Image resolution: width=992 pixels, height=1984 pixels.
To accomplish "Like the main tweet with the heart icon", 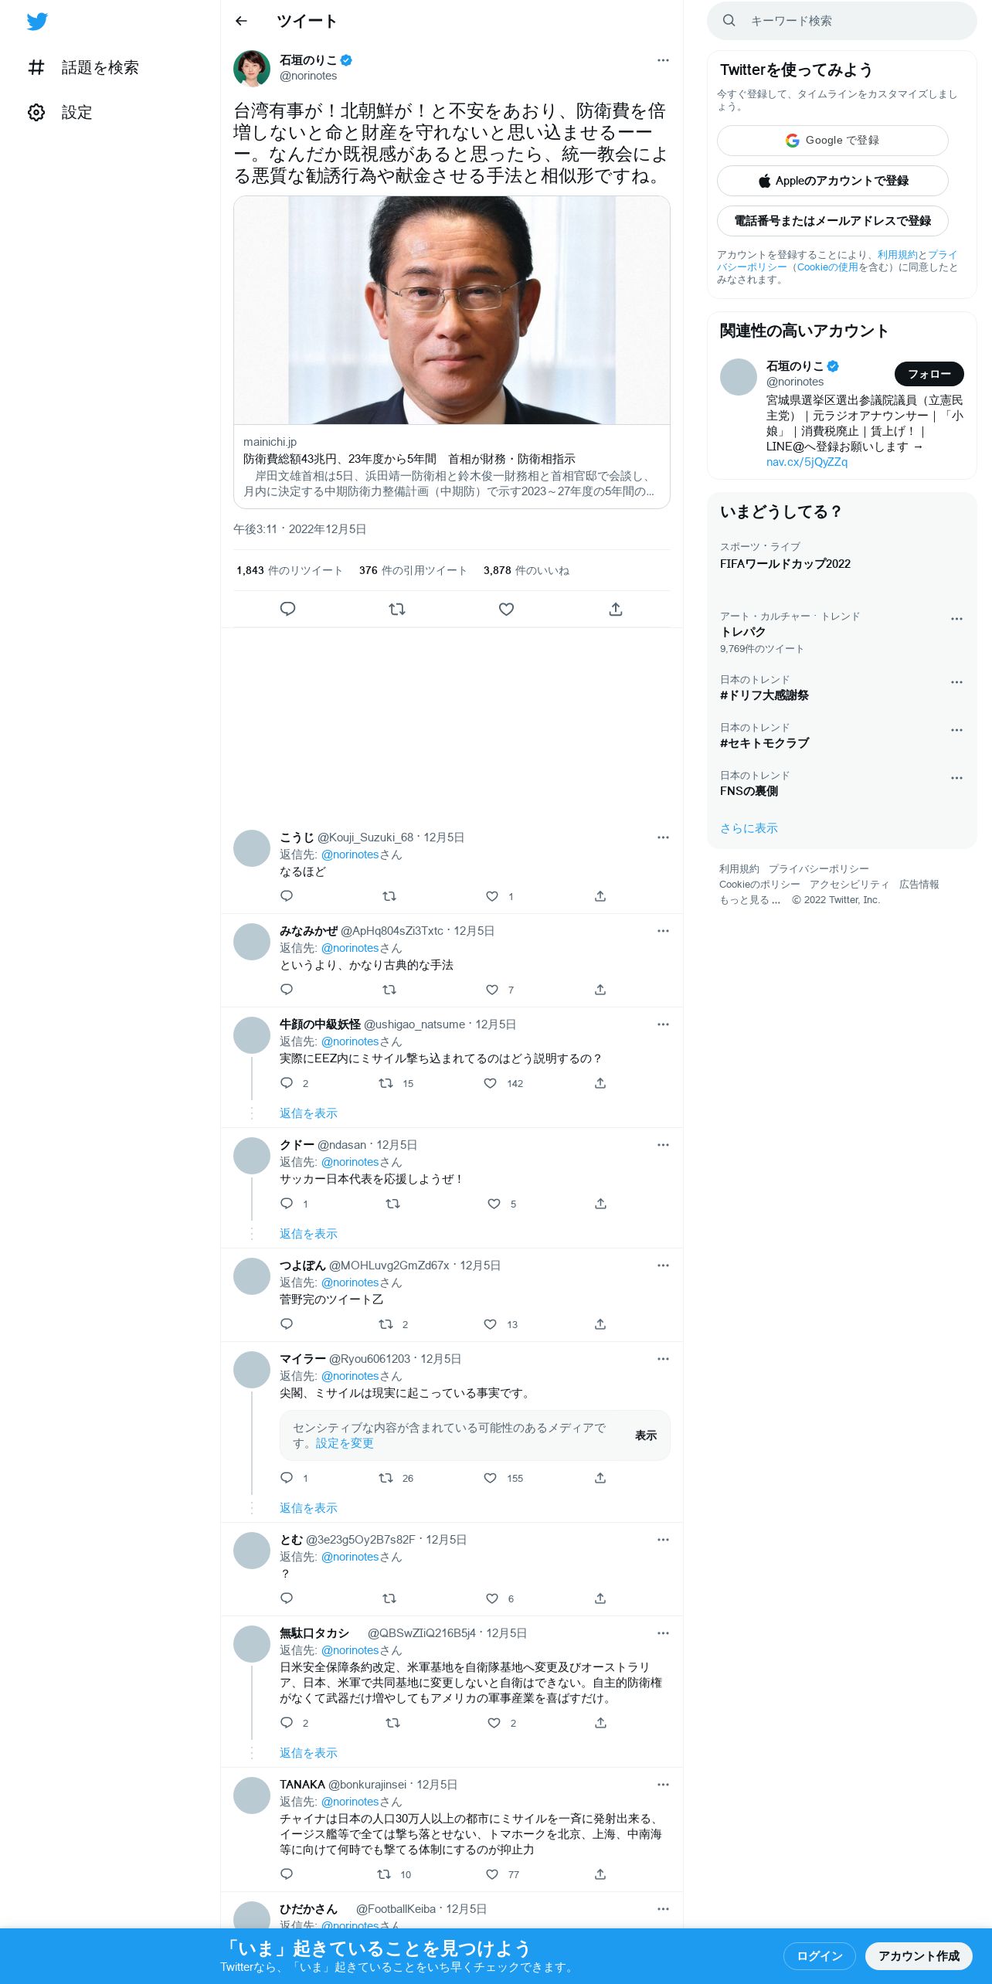I will pos(506,609).
